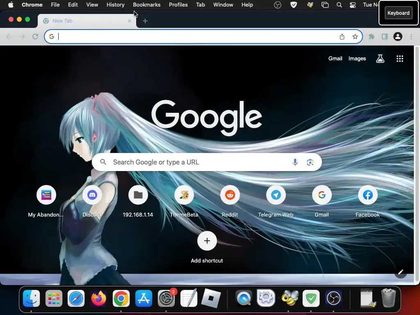Screen dimensions: 420x315
Task: Bookmark this tab with the star icon
Action: coord(355,37)
